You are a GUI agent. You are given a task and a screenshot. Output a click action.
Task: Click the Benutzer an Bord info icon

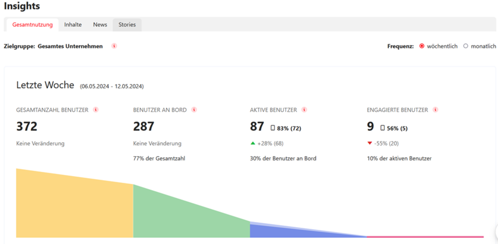point(194,110)
